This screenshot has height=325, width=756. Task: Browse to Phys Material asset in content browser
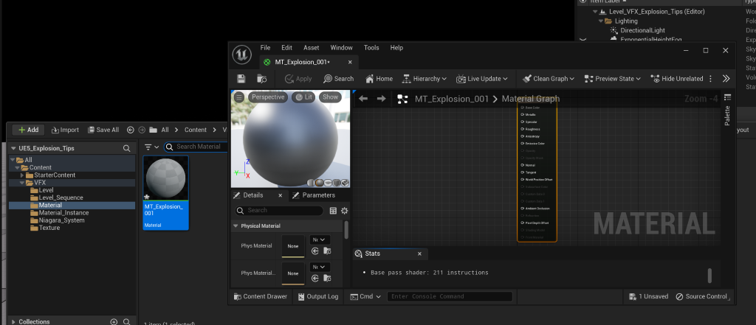[x=327, y=251]
